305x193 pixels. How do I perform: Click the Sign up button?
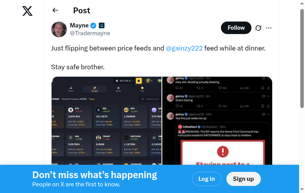pos(243,179)
